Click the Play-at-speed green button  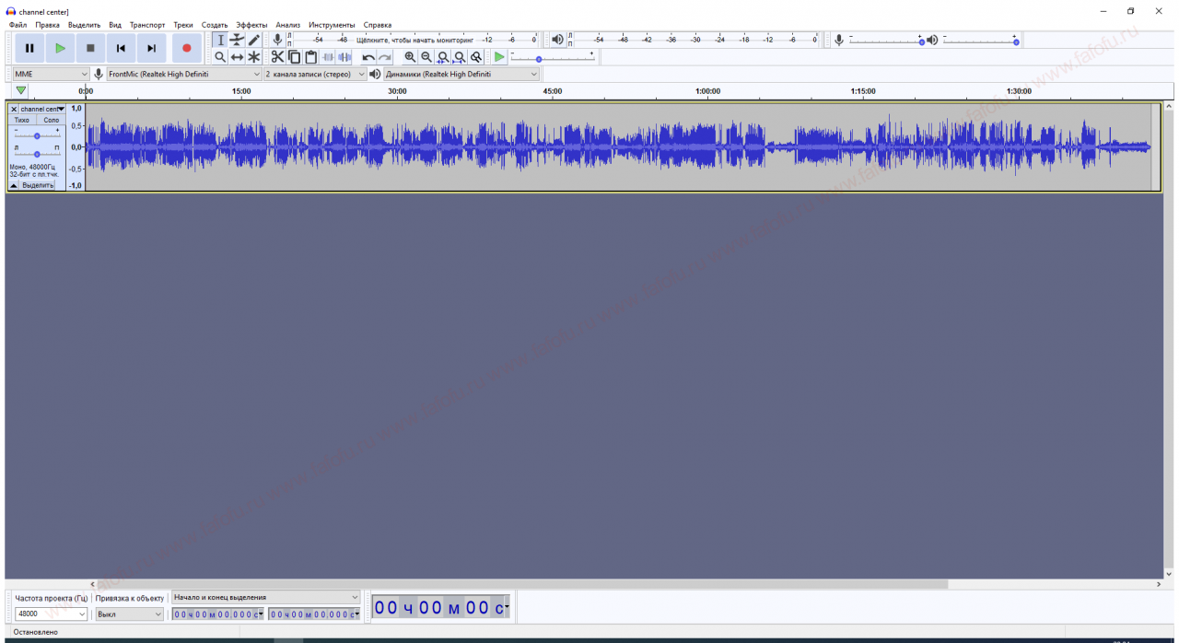click(498, 57)
